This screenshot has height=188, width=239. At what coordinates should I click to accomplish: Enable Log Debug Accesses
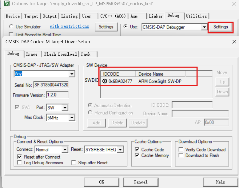point(19,163)
